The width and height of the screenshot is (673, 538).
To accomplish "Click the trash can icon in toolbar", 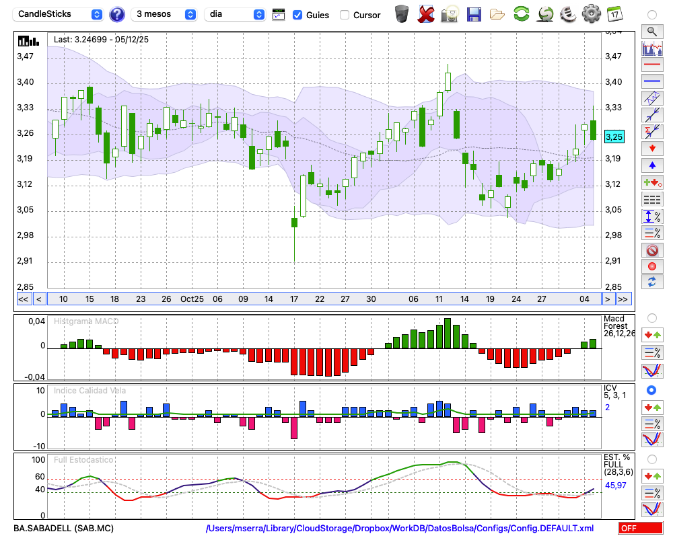I will 402,13.
